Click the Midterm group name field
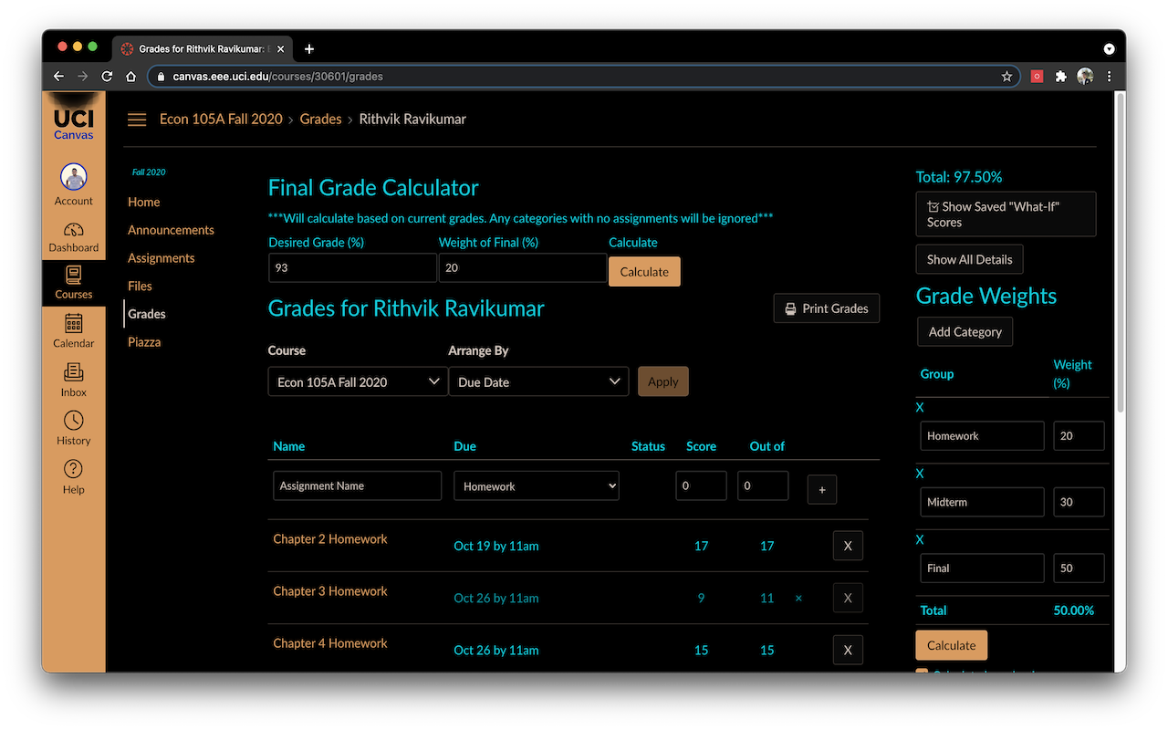The image size is (1168, 730). tap(982, 502)
